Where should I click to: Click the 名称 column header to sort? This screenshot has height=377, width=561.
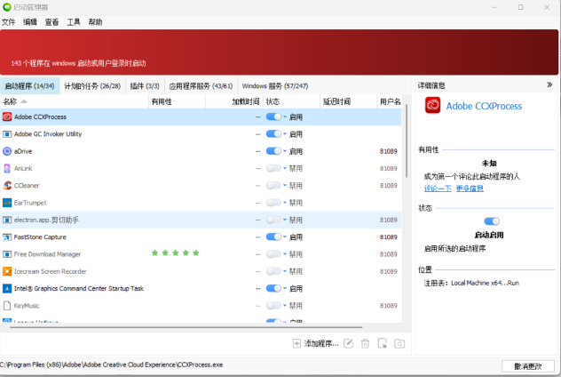11,101
